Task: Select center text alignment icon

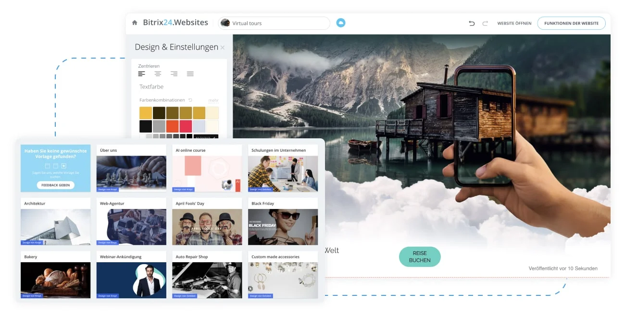Action: 158,73
